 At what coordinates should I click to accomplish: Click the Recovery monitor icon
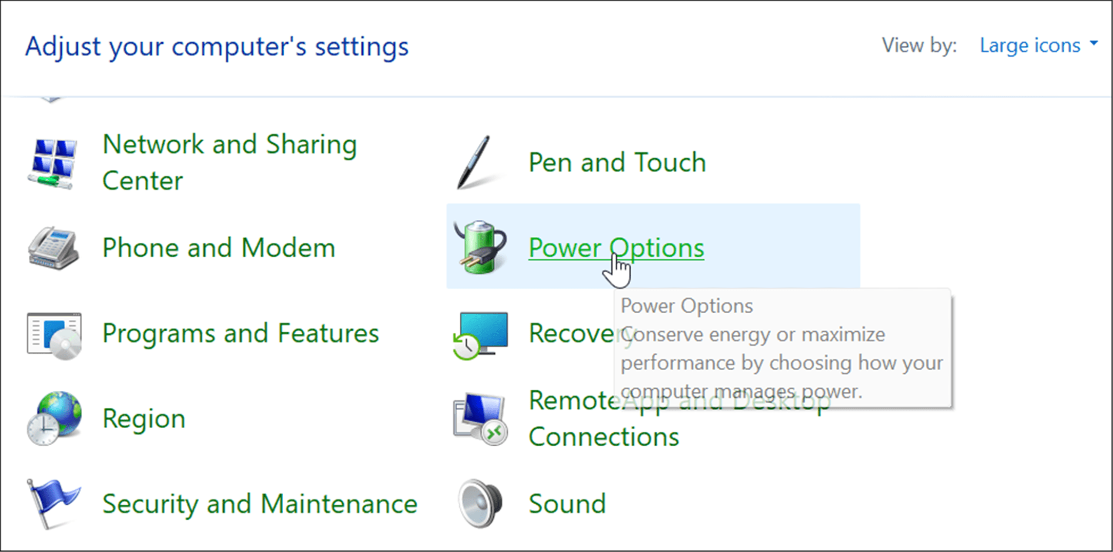click(480, 333)
